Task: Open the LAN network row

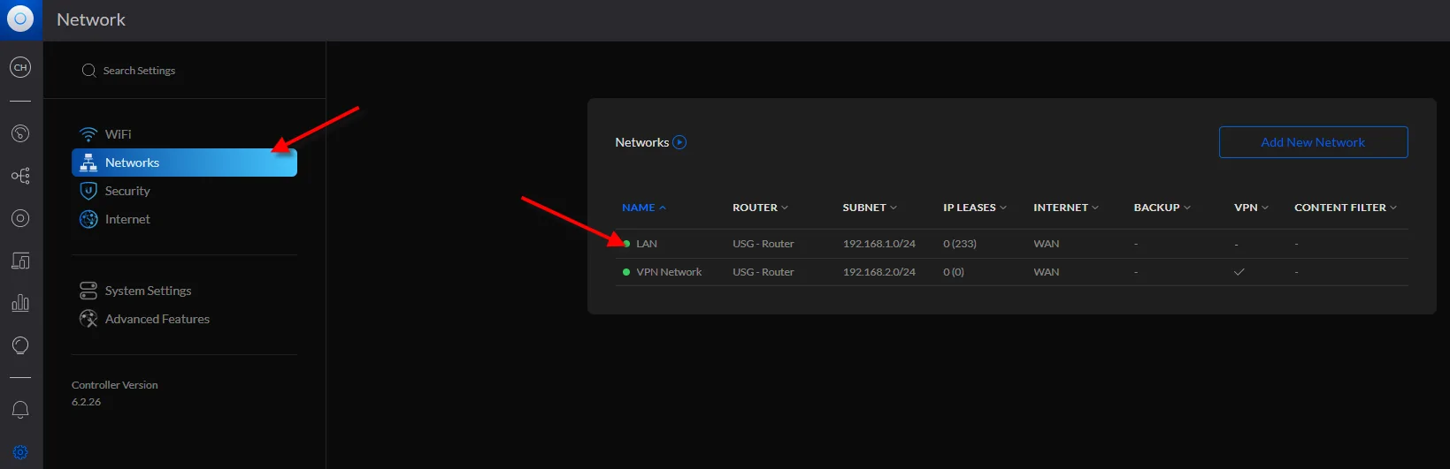Action: pyautogui.click(x=1011, y=244)
